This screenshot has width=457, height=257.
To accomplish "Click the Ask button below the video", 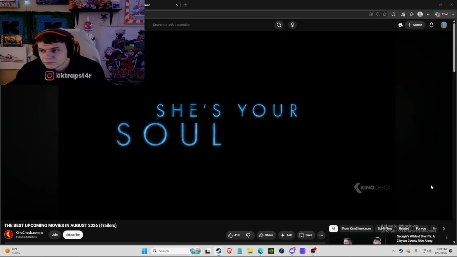I will coord(286,235).
